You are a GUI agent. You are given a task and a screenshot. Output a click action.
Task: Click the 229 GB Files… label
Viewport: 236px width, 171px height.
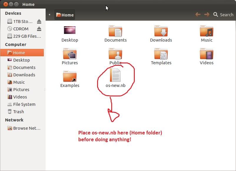(x=27, y=36)
